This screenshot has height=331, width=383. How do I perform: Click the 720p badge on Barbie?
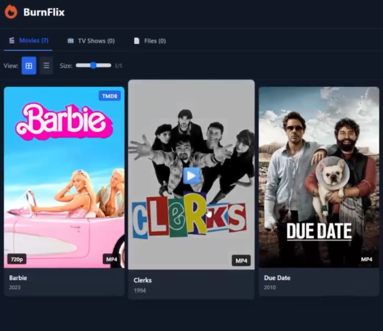(x=17, y=259)
